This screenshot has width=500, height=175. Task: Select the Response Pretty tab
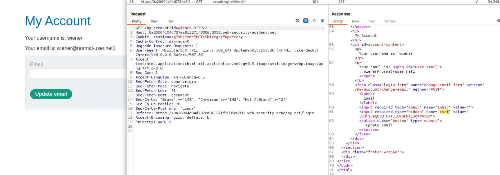[338, 21]
